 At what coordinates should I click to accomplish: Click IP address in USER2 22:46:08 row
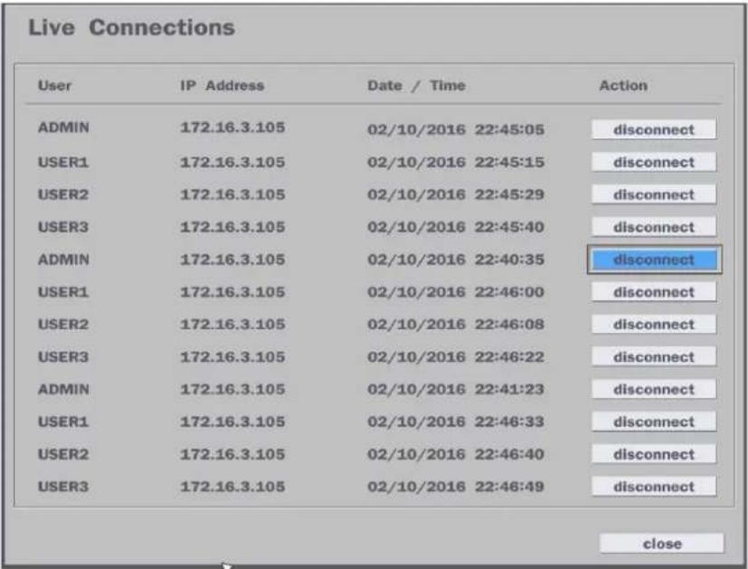[232, 325]
